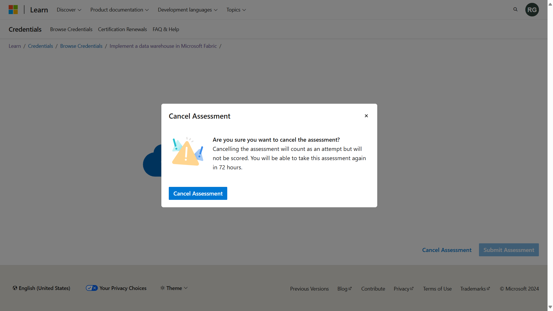Open the RG account avatar menu
The height and width of the screenshot is (311, 553).
[x=532, y=10]
